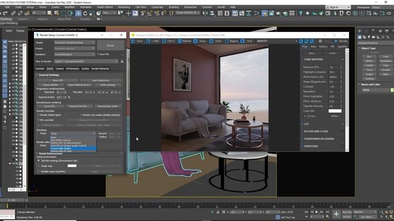Activate Region render in frame buffer

tap(231, 41)
